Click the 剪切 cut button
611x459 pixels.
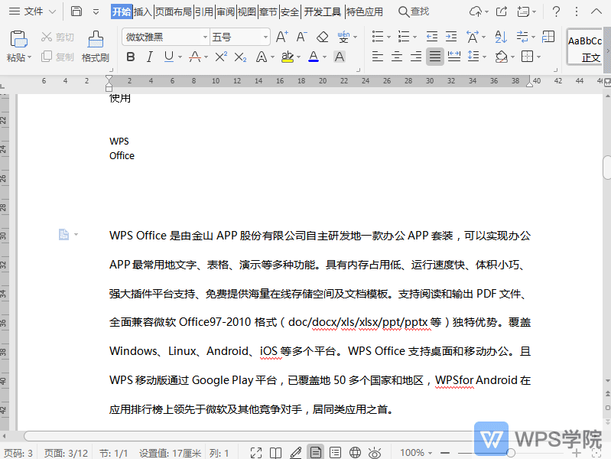click(57, 37)
